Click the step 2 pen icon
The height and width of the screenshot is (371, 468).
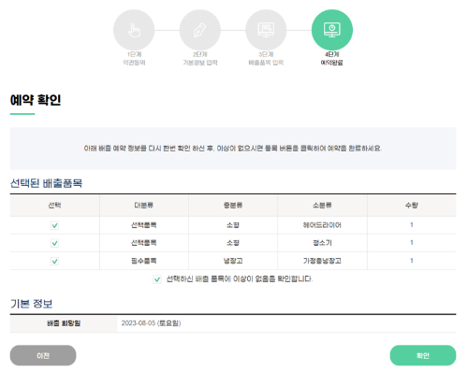[x=200, y=30]
